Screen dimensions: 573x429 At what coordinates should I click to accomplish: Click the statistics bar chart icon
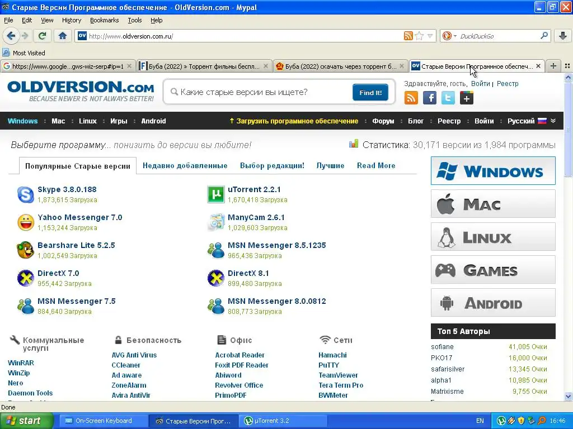[354, 144]
